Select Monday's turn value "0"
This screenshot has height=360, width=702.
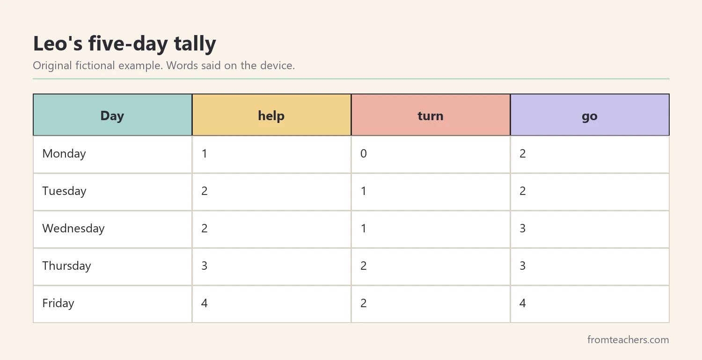[x=364, y=154]
